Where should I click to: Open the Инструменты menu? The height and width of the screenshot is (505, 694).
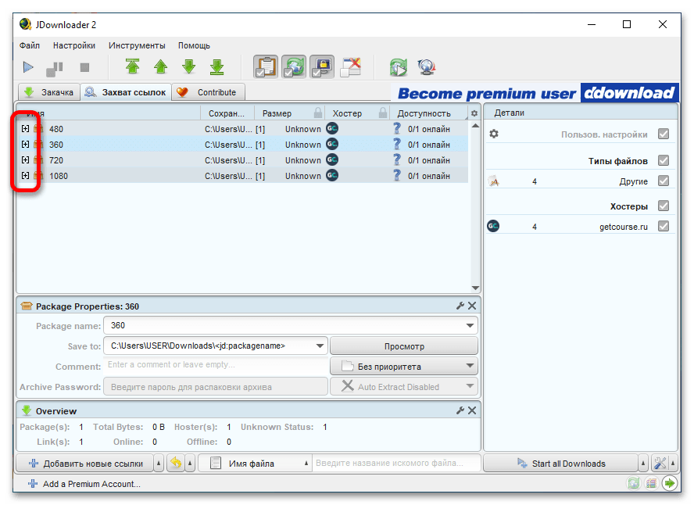pos(137,45)
